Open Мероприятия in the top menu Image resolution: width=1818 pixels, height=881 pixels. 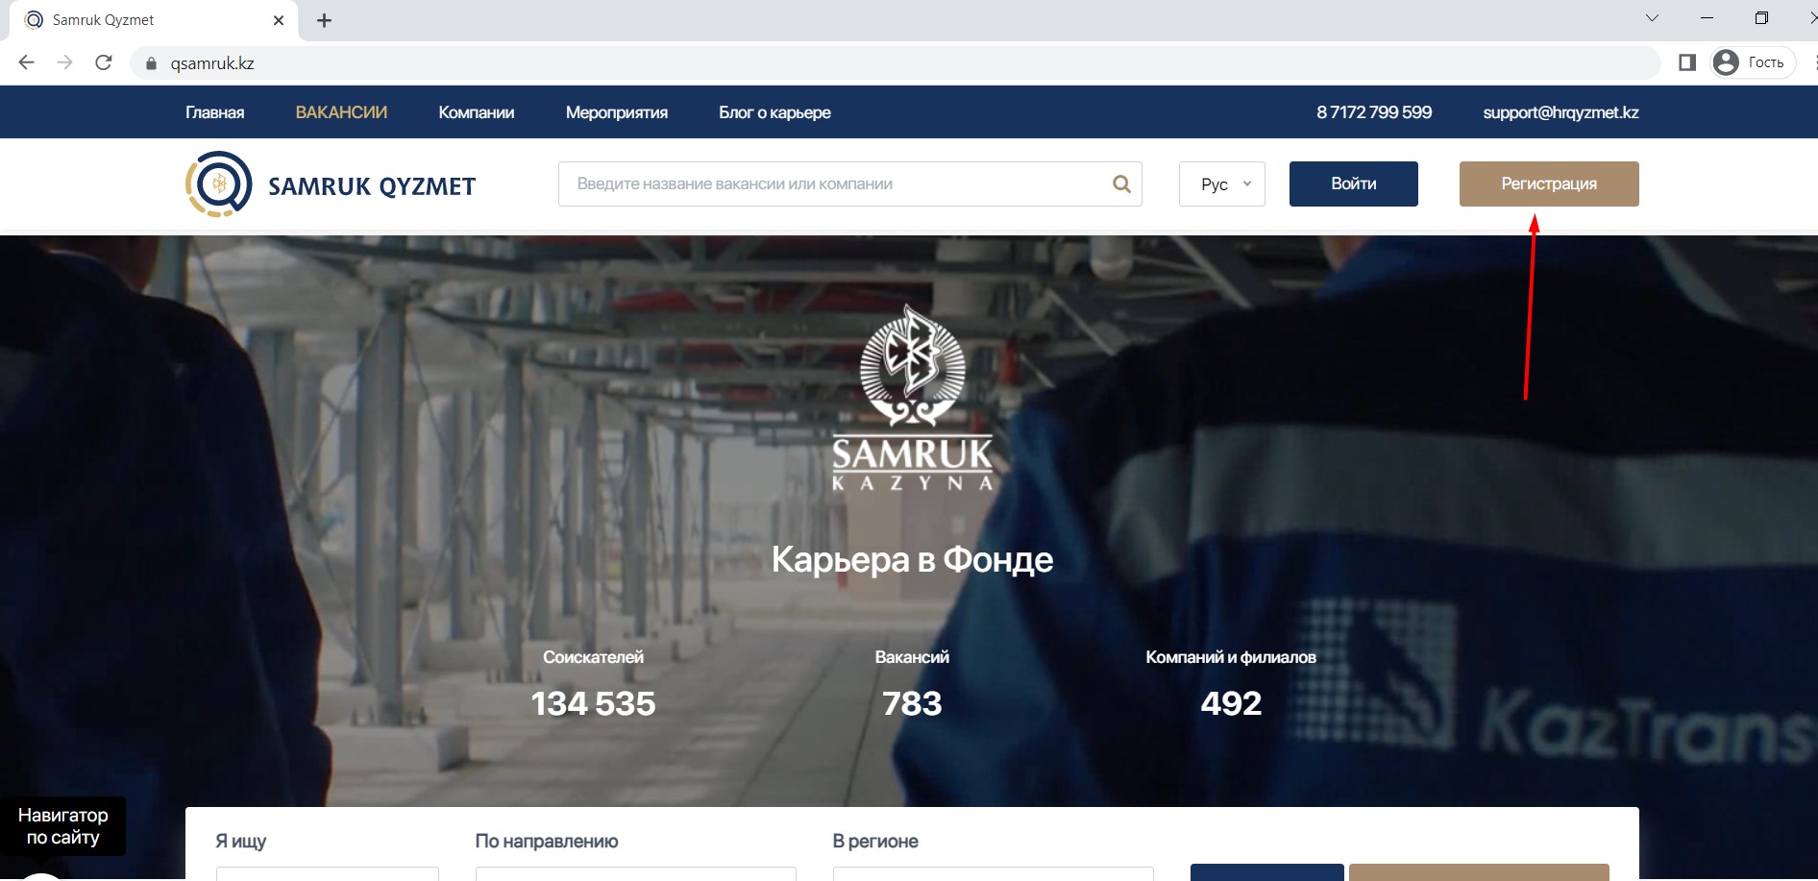[x=617, y=112]
